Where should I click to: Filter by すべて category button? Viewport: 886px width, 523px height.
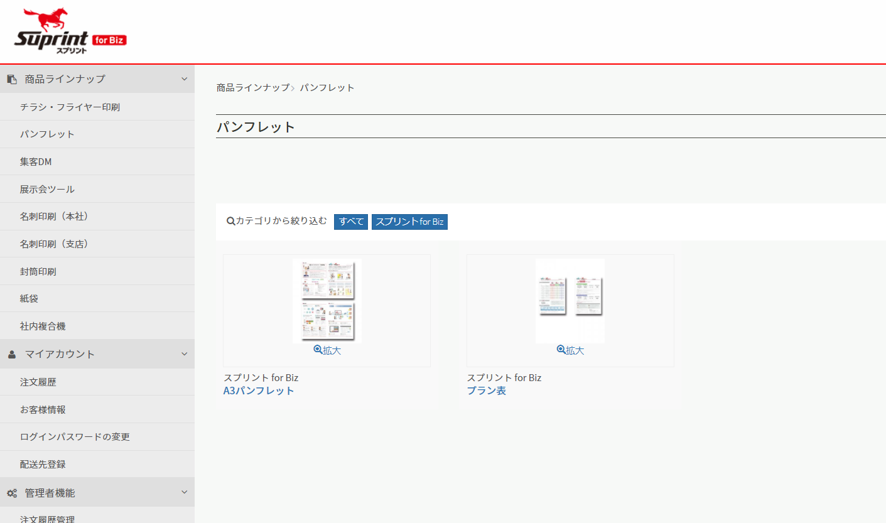pos(351,222)
